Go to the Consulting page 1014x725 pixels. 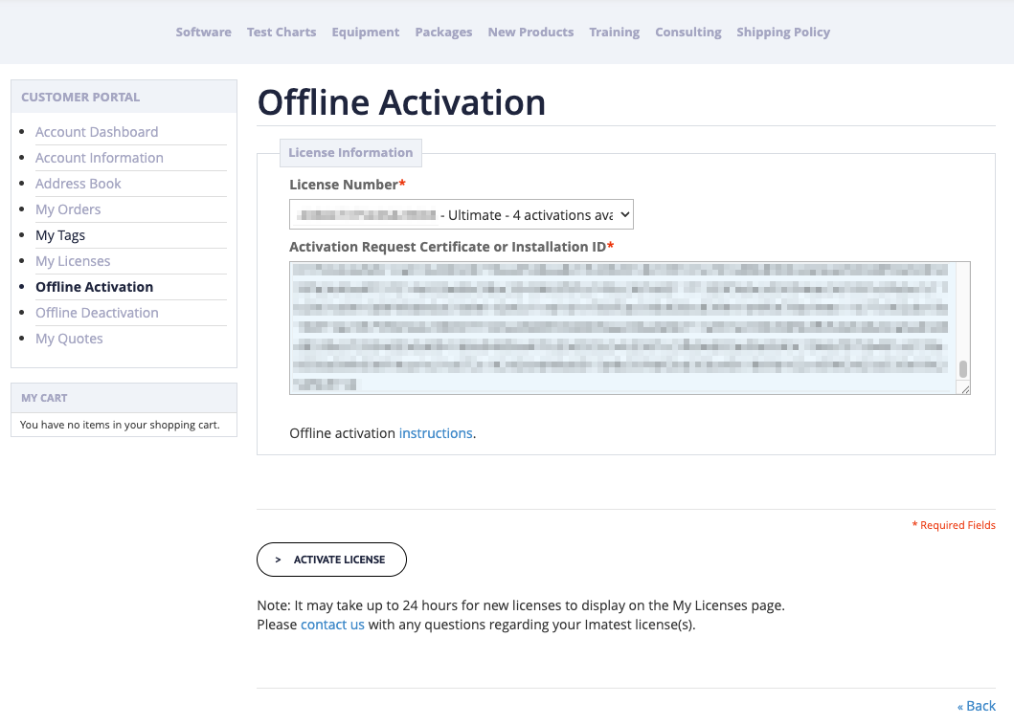point(687,32)
